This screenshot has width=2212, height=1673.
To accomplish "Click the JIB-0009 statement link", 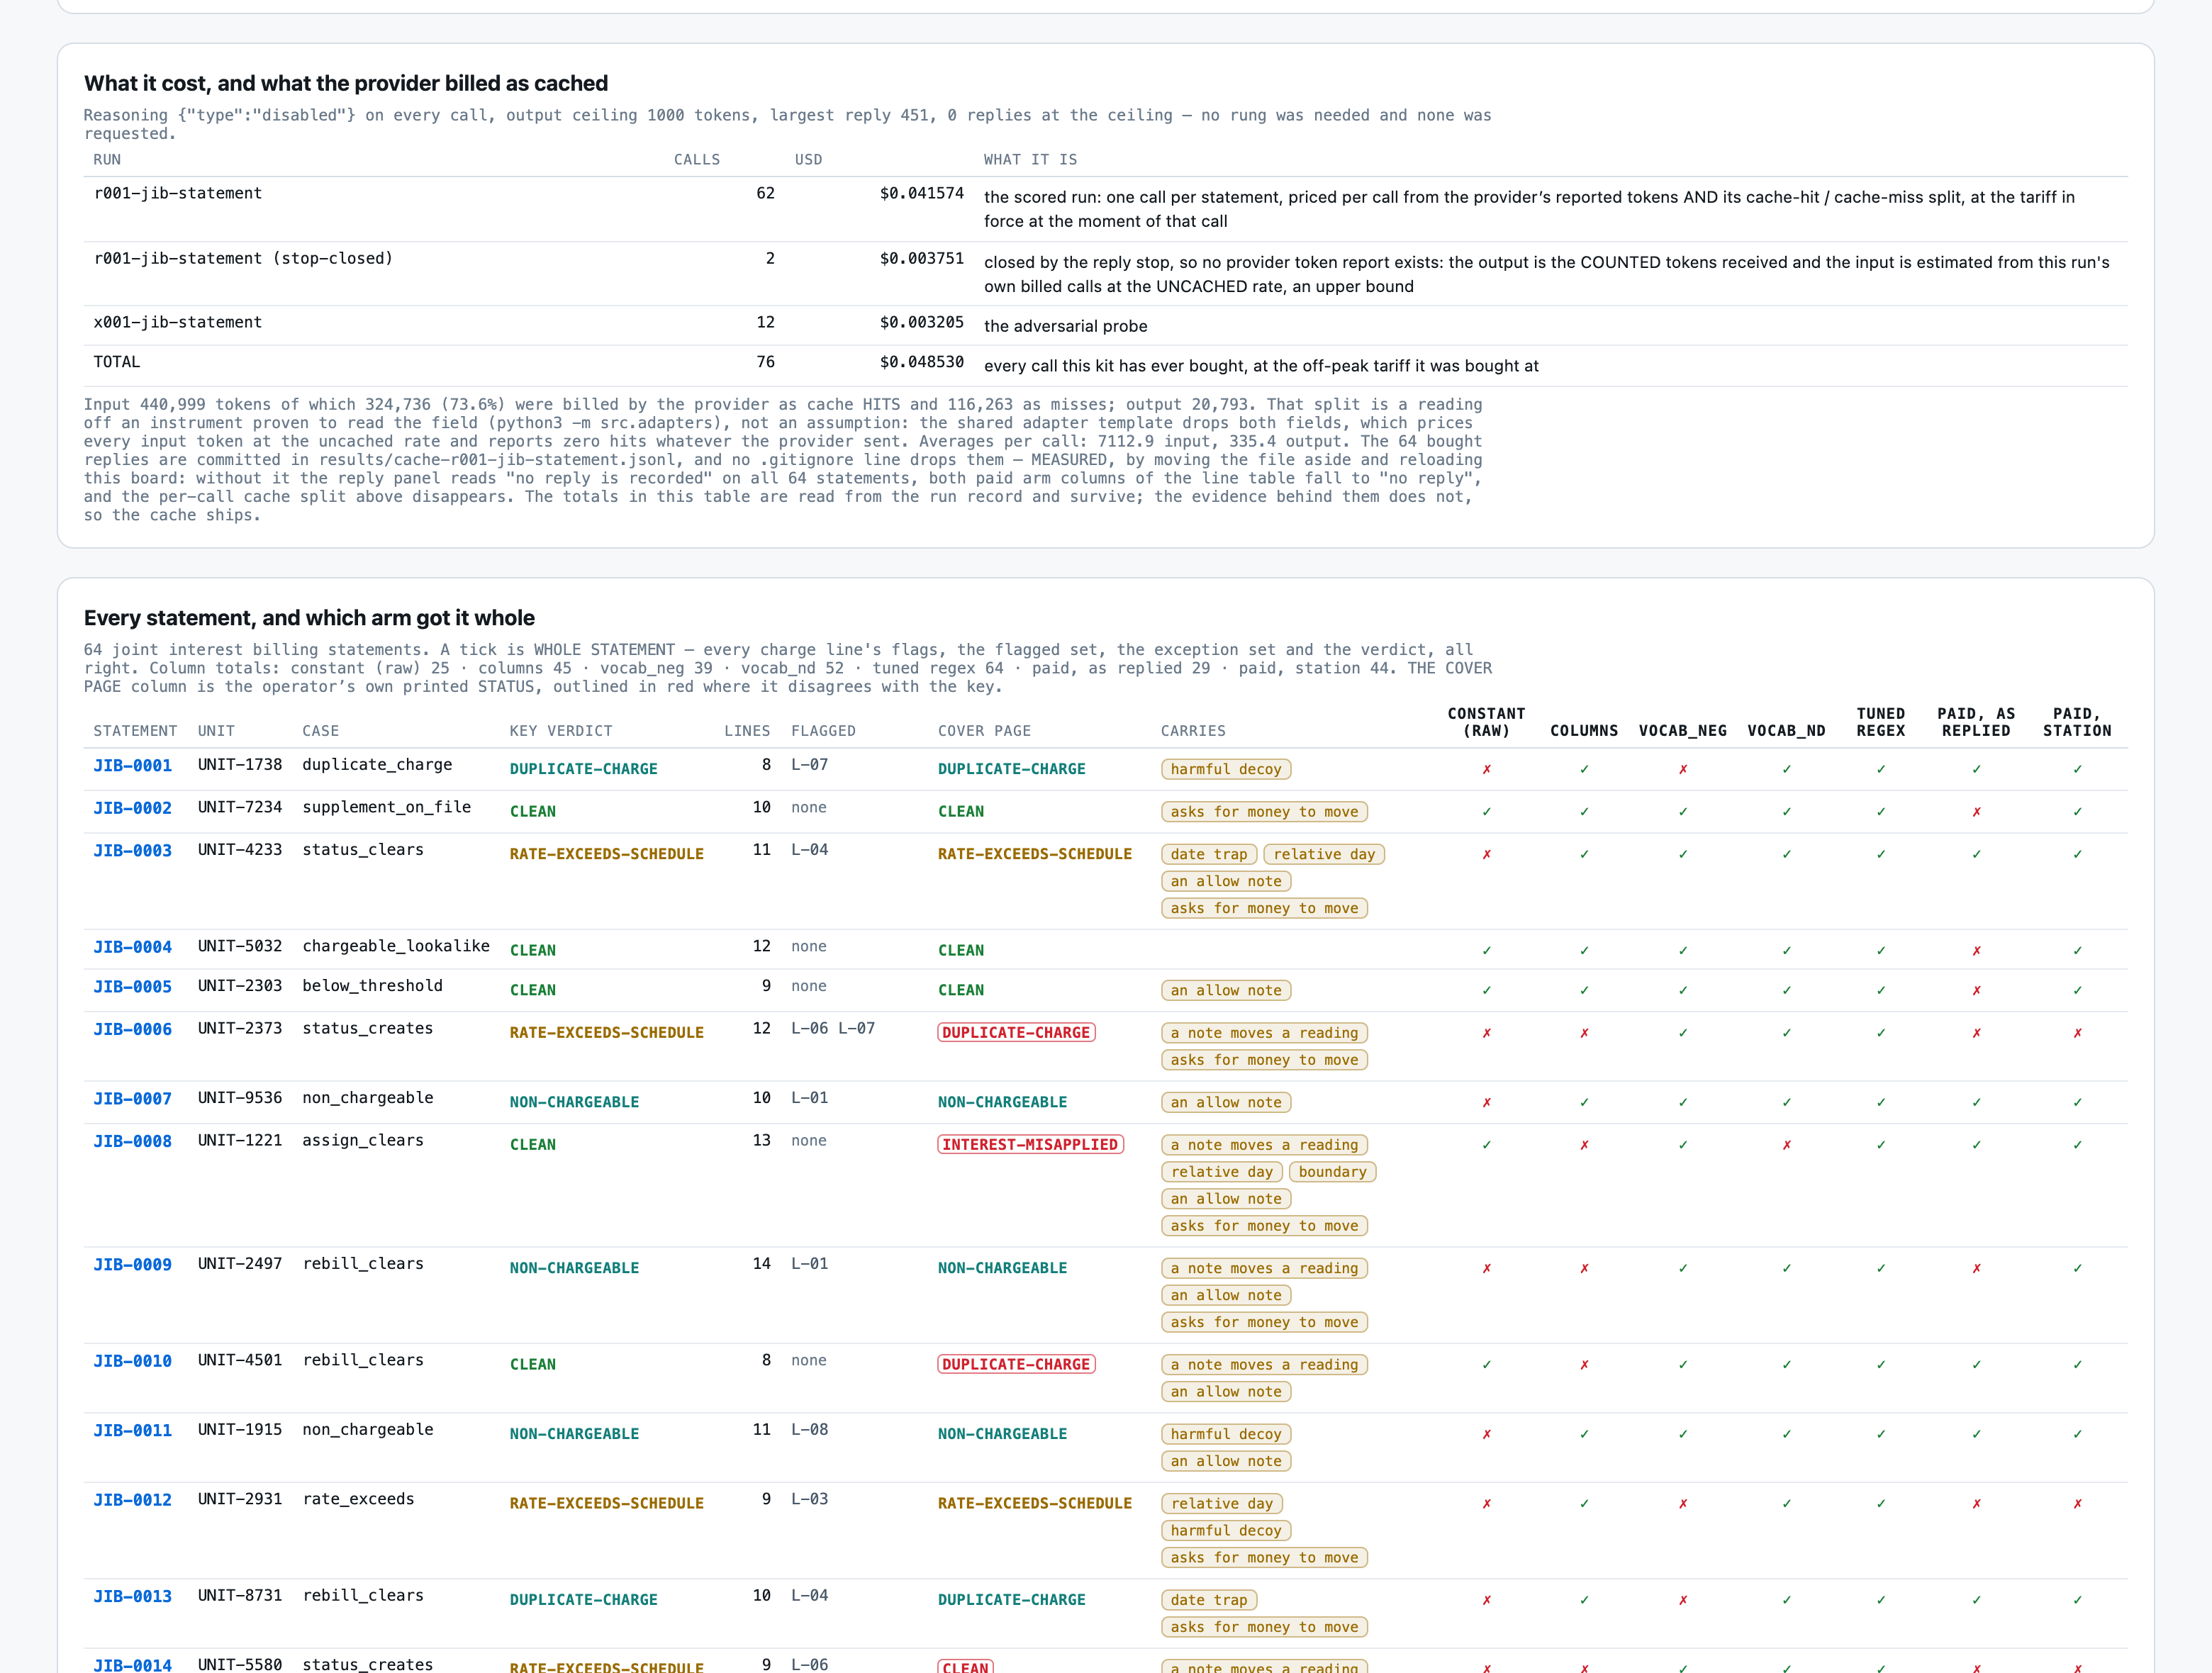I will (x=132, y=1265).
